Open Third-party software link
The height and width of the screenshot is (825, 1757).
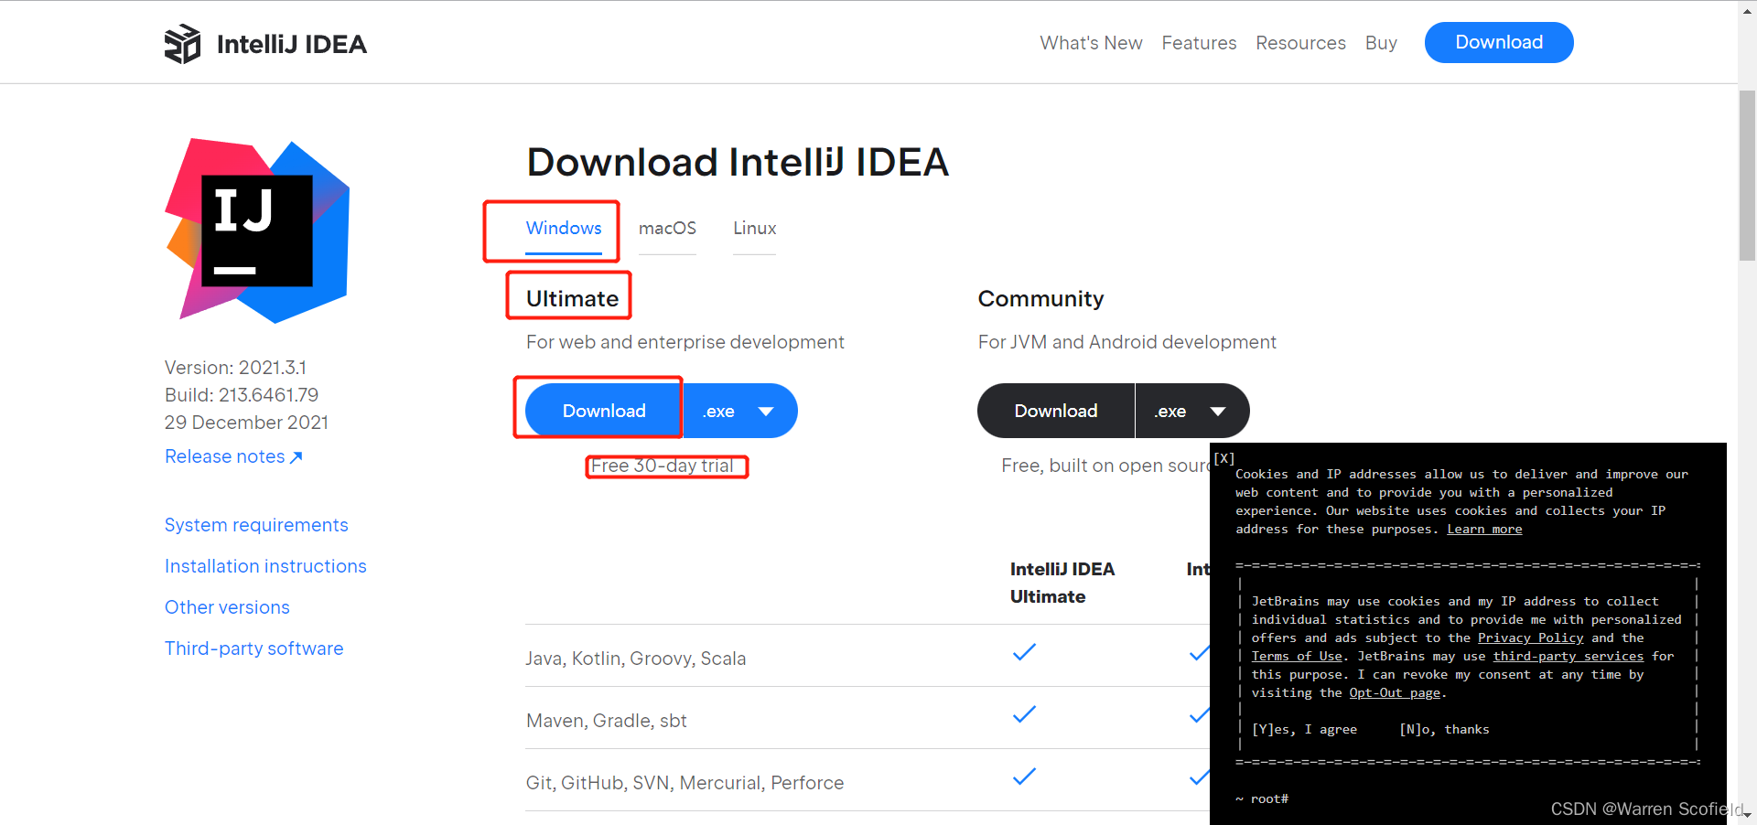coord(254,648)
